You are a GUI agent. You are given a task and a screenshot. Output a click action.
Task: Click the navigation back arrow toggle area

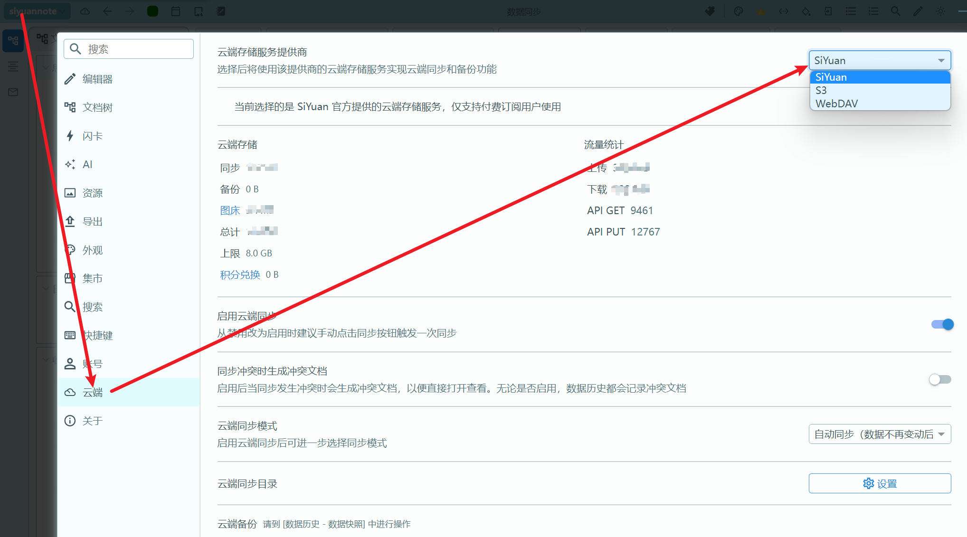pos(107,11)
